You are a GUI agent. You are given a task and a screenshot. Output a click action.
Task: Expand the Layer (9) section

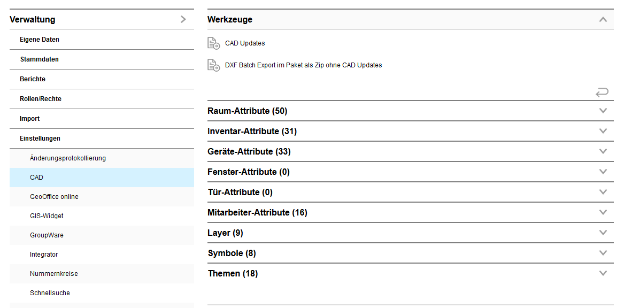(603, 233)
